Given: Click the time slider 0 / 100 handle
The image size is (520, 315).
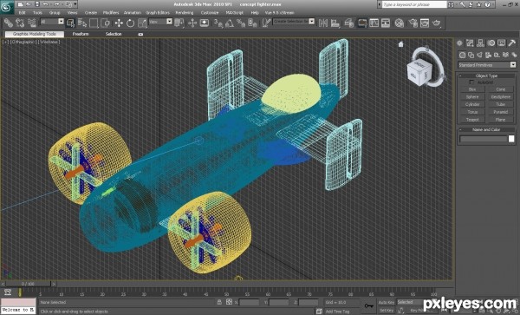Looking at the screenshot, I should coord(29,284).
